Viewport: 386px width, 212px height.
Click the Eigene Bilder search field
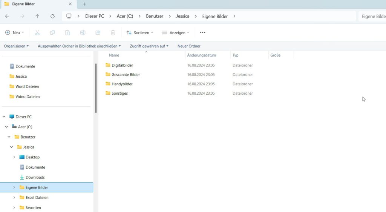(372, 16)
